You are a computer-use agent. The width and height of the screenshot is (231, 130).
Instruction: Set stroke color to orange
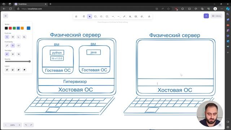(x=22, y=28)
